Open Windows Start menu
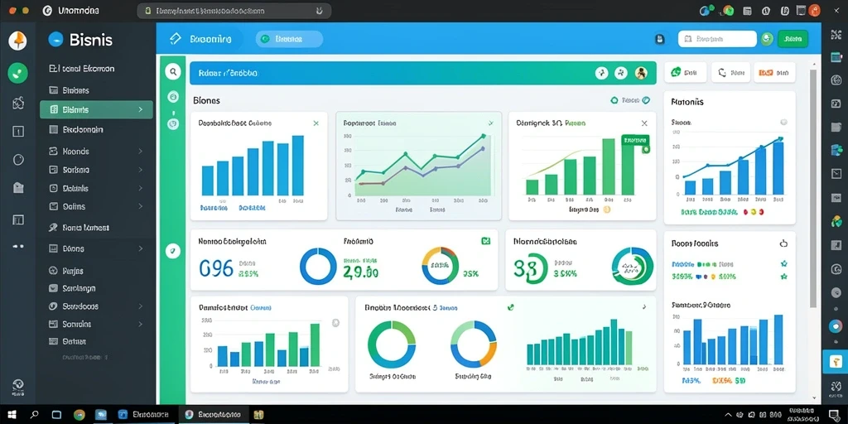This screenshot has height=424, width=848. click(12, 415)
